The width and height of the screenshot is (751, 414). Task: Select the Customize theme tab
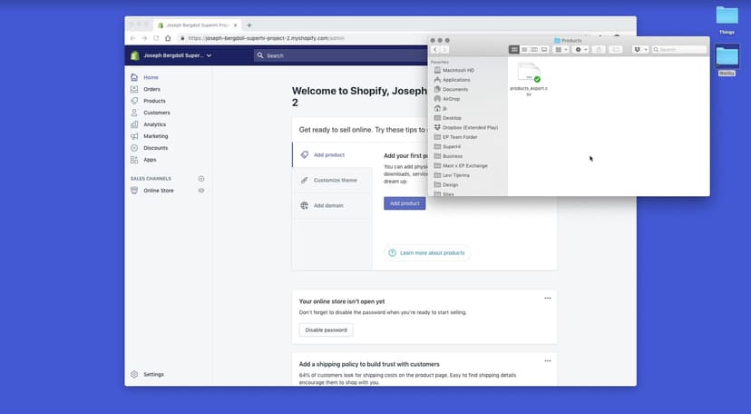tap(335, 180)
